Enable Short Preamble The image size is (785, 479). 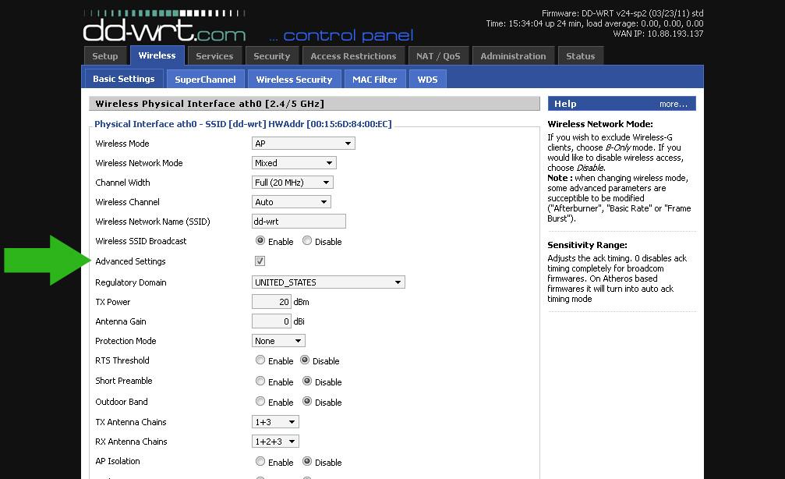pos(260,381)
